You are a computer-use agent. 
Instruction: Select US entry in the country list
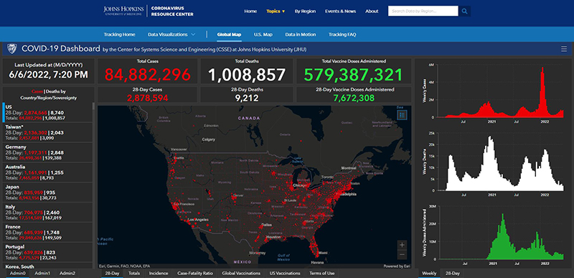(47, 113)
